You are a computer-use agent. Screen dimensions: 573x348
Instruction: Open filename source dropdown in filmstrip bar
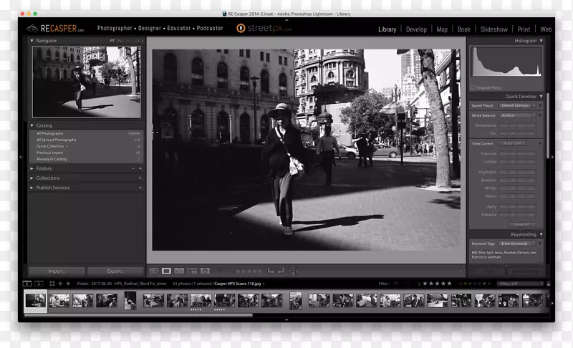click(x=264, y=284)
